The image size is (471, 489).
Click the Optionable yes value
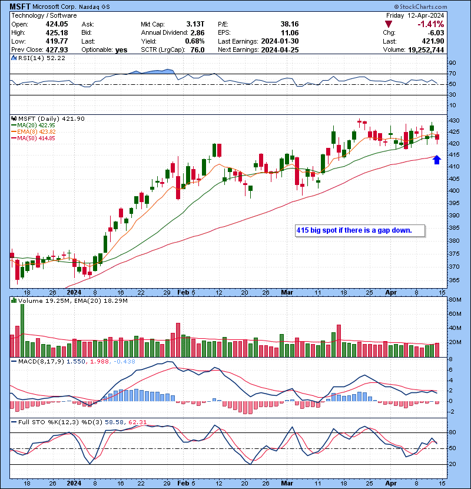coord(121,50)
